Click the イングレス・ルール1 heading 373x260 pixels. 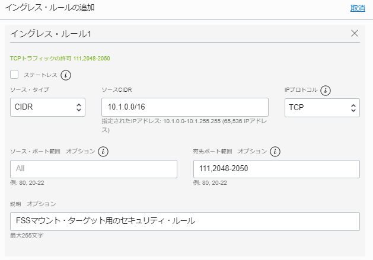50,34
